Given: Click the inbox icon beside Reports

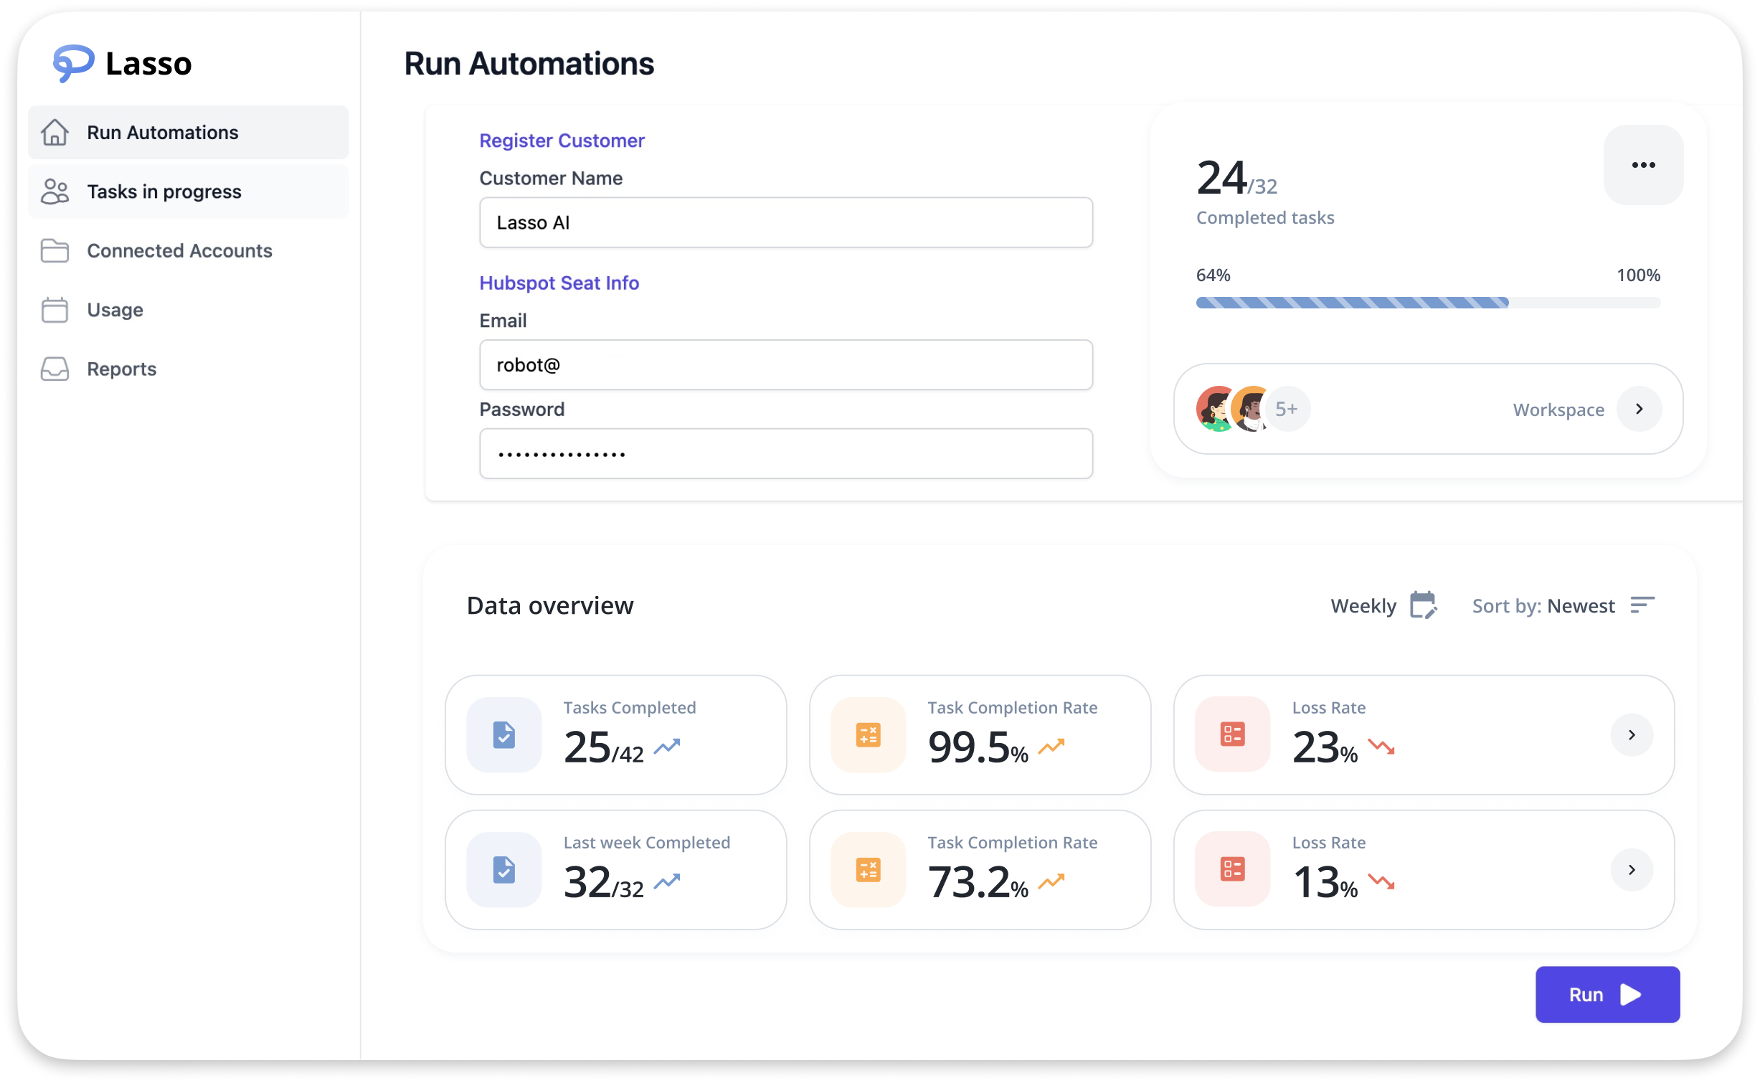Looking at the screenshot, I should [x=54, y=369].
